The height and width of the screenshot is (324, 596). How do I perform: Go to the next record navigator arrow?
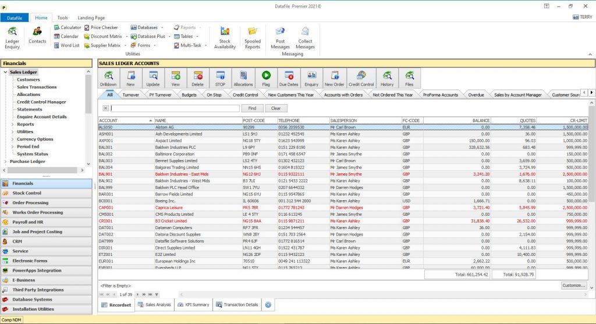point(137,294)
